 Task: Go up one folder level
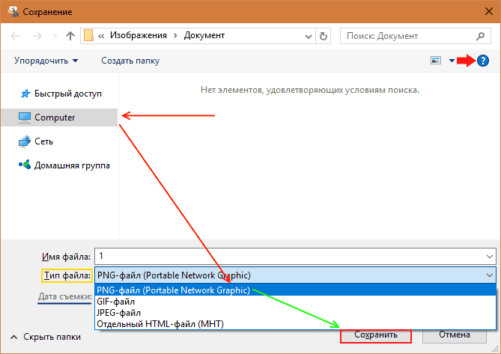70,35
